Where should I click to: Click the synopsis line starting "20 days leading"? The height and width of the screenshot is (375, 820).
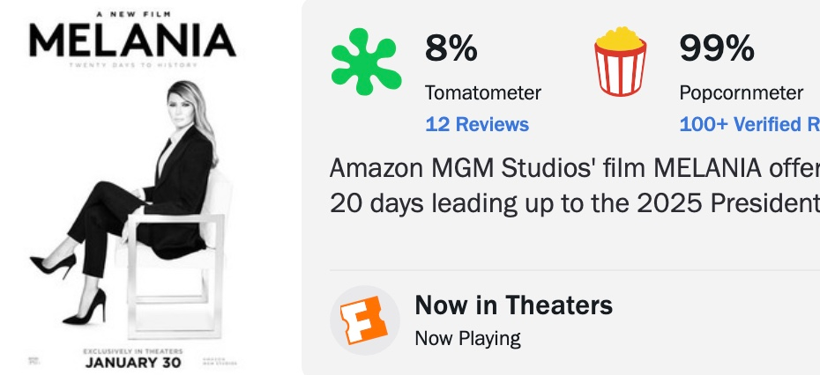(x=573, y=203)
